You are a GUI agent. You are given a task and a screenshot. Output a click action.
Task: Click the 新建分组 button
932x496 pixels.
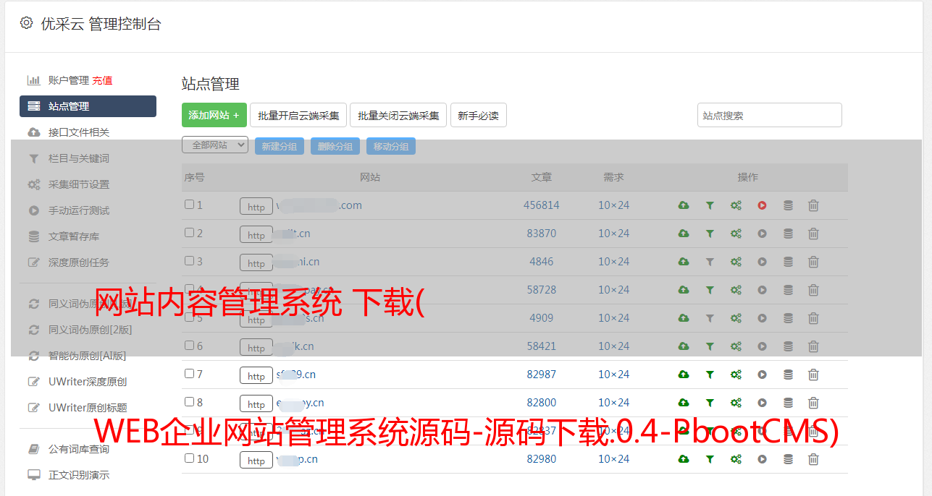pyautogui.click(x=280, y=146)
